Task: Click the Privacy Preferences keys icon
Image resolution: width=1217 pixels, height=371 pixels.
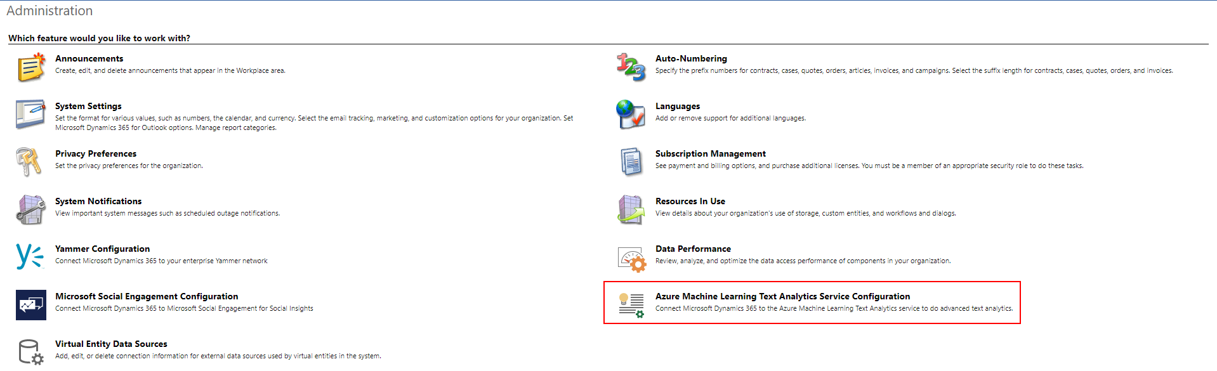Action: [29, 162]
